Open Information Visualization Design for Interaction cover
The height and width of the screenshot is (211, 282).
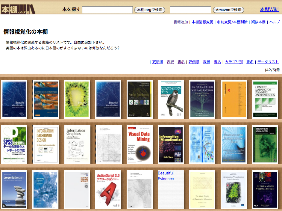(x=234, y=190)
